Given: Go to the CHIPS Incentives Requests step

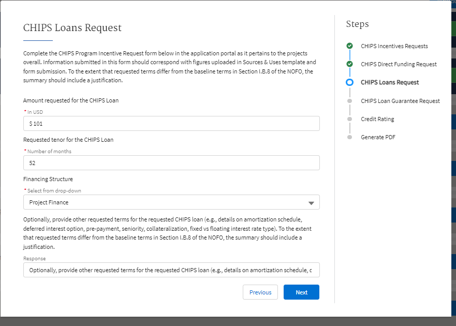Looking at the screenshot, I should coord(394,46).
